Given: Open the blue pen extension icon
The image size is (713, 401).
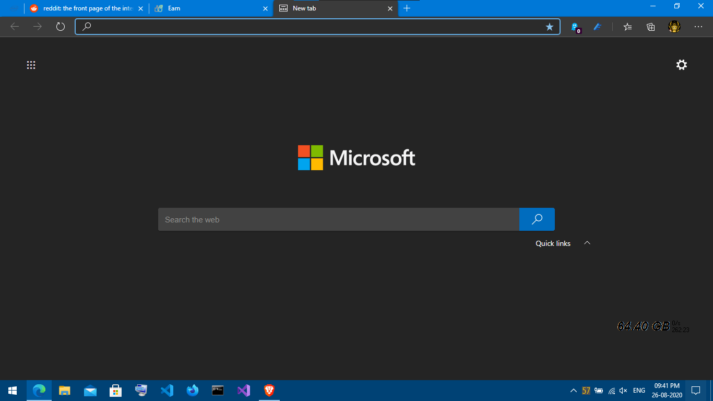Looking at the screenshot, I should coord(598,27).
